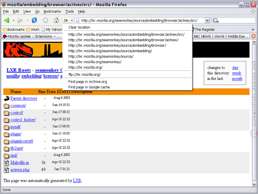Open the Forward button history dropdown arrow
The height and width of the screenshot is (194, 258).
click(x=28, y=21)
